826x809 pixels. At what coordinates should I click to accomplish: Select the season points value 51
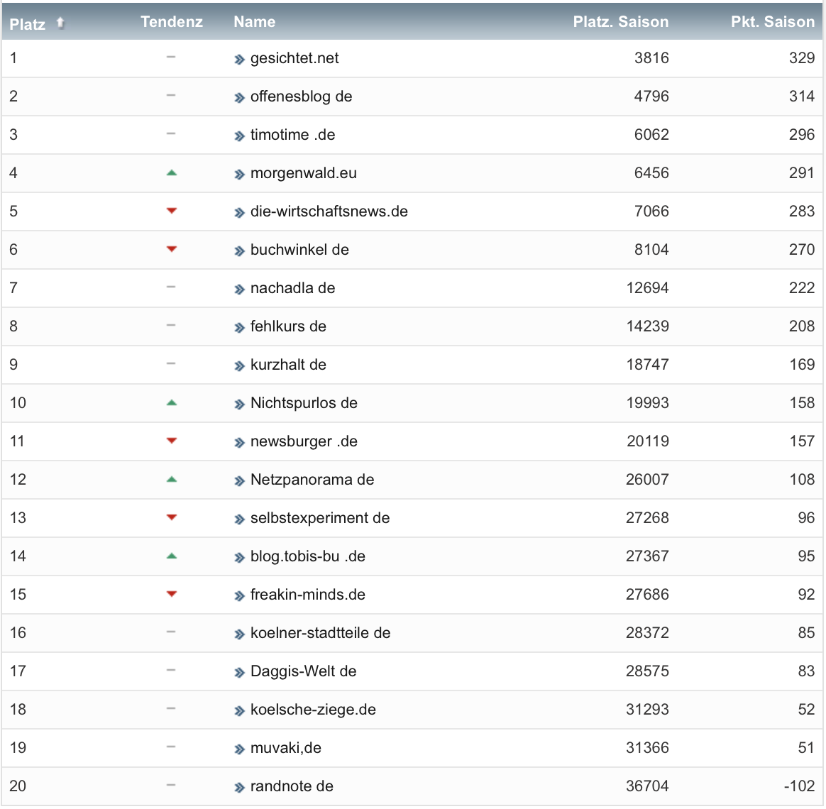(x=807, y=748)
